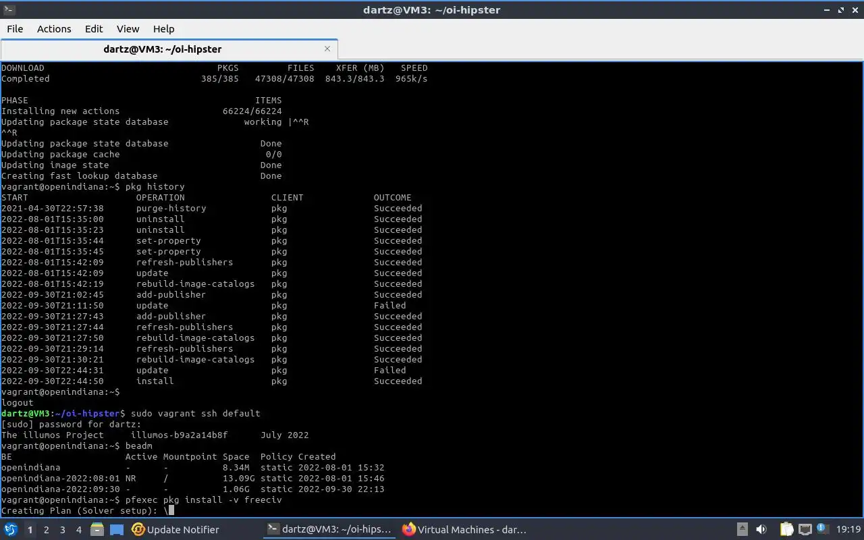The width and height of the screenshot is (864, 540).
Task: Open the View menu
Action: [128, 29]
